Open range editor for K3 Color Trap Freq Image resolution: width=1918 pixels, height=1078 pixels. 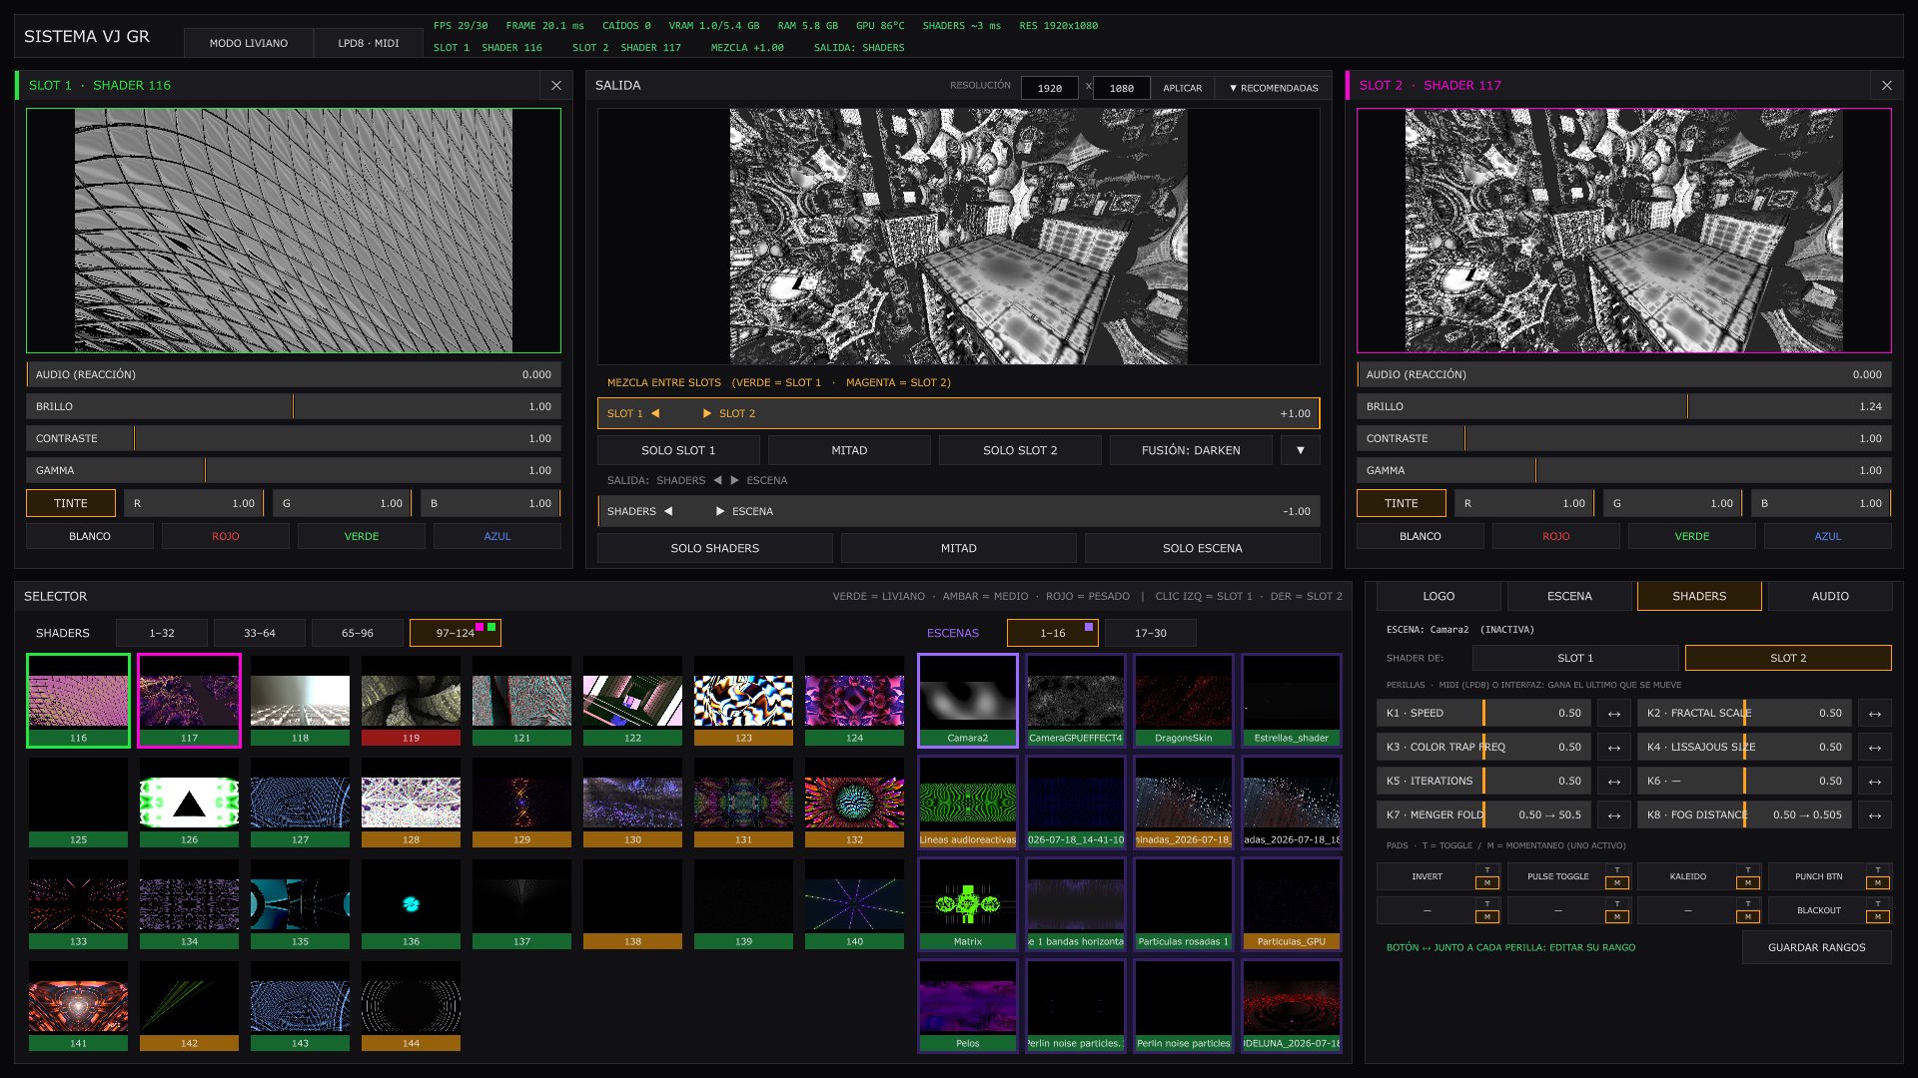(1613, 748)
